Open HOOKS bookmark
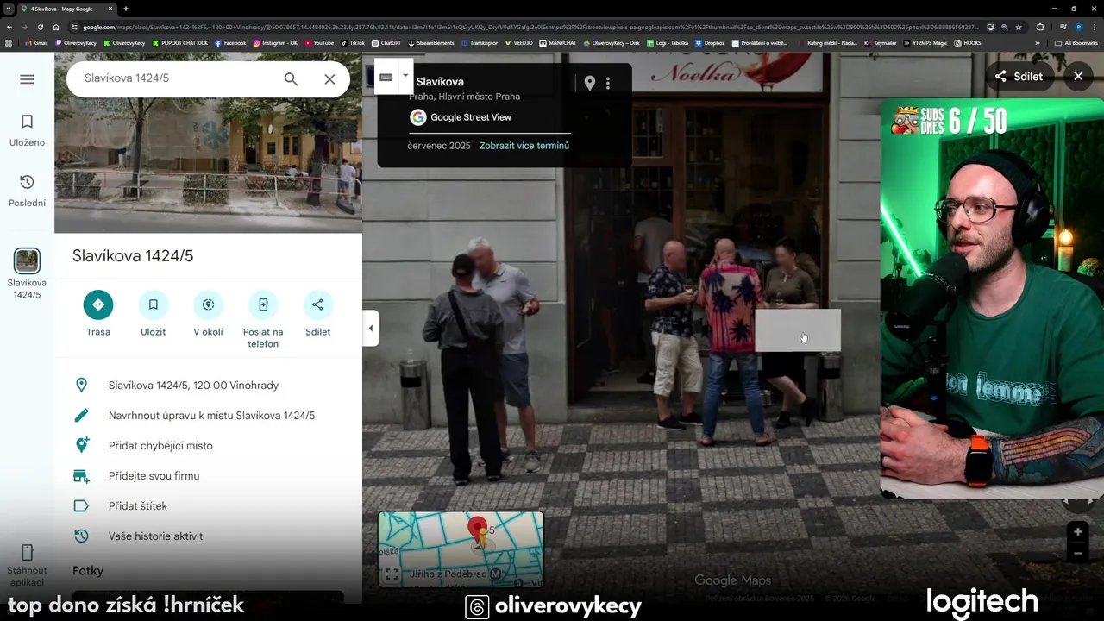The image size is (1104, 621). pyautogui.click(x=968, y=42)
